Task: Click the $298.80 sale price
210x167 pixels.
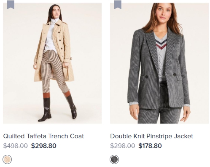Action: pyautogui.click(x=44, y=146)
